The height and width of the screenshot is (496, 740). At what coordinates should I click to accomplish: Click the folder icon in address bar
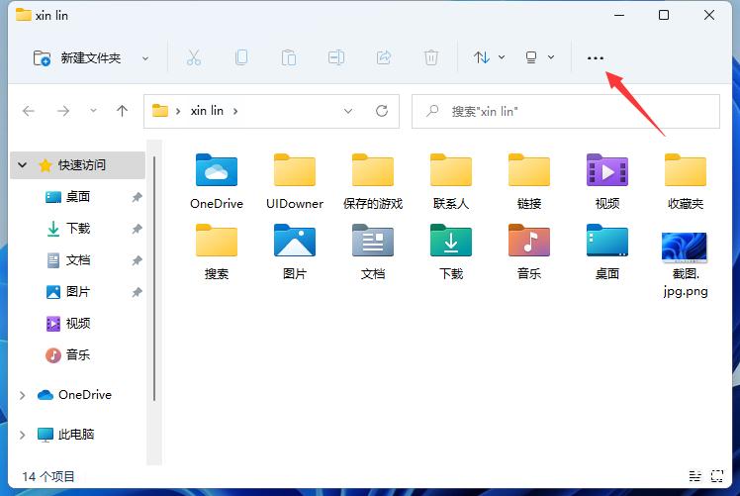point(160,111)
